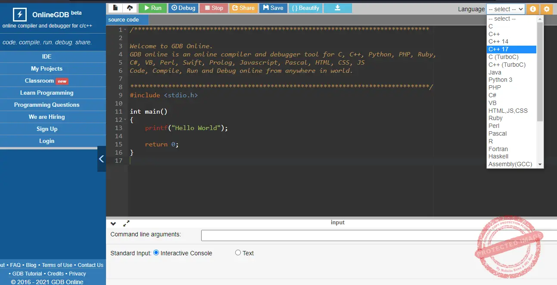Open Credits footer link
This screenshot has height=285, width=557.
point(56,274)
